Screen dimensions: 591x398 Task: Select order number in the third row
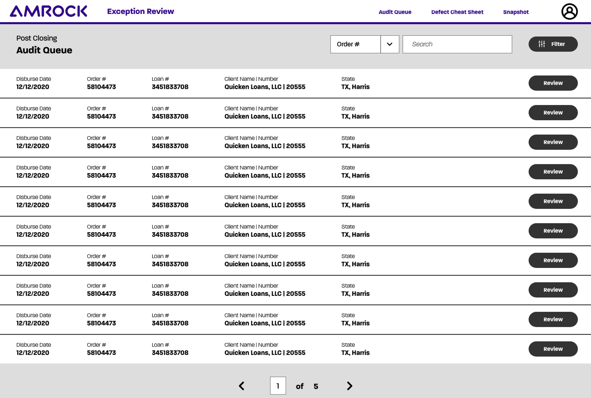coord(101,146)
